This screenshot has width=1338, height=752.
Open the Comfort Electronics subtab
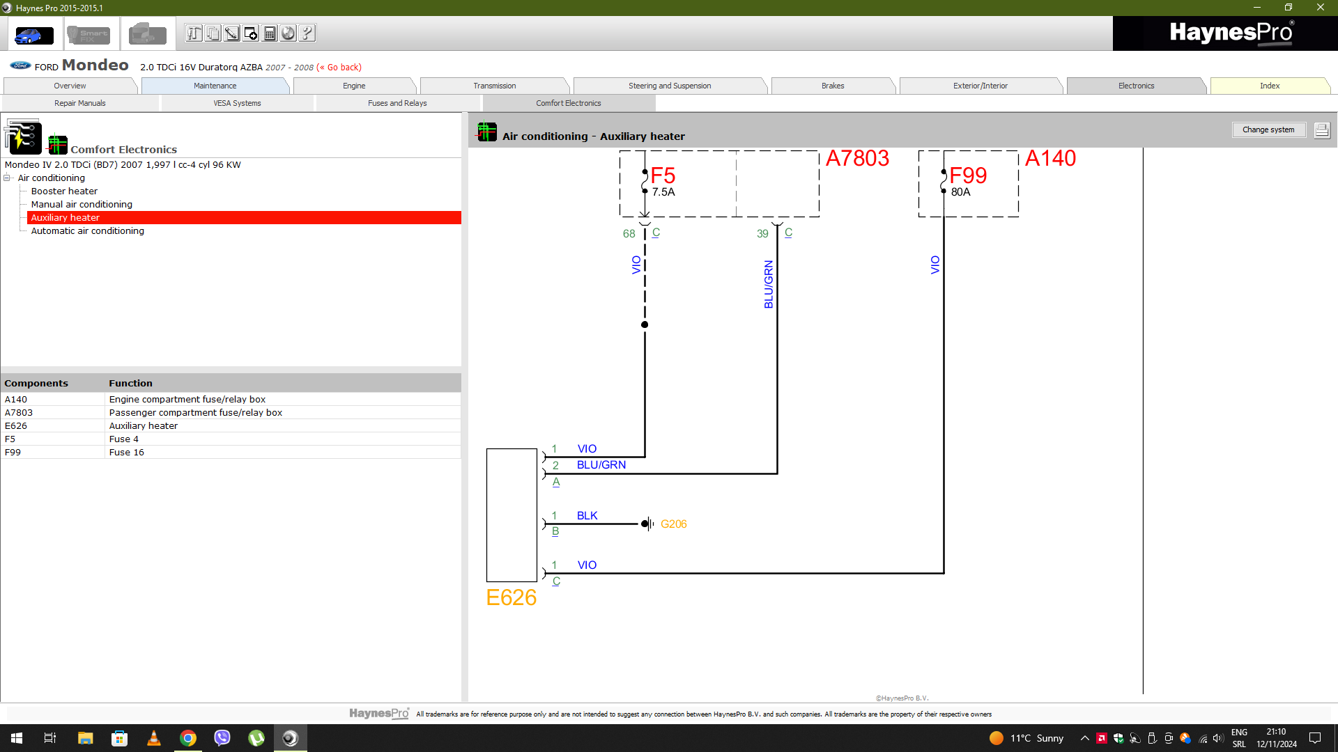(569, 103)
